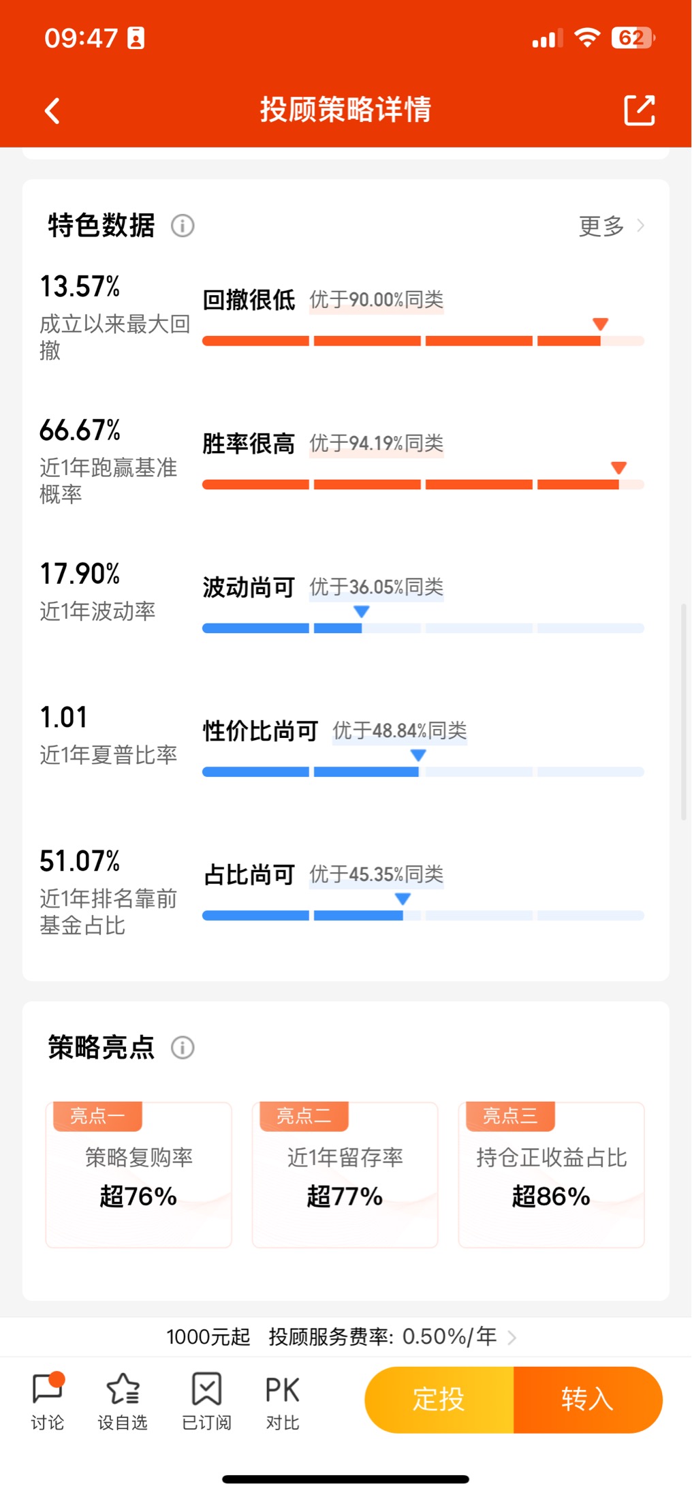Tap the 转入 button
Image resolution: width=692 pixels, height=1497 pixels.
coord(588,1400)
